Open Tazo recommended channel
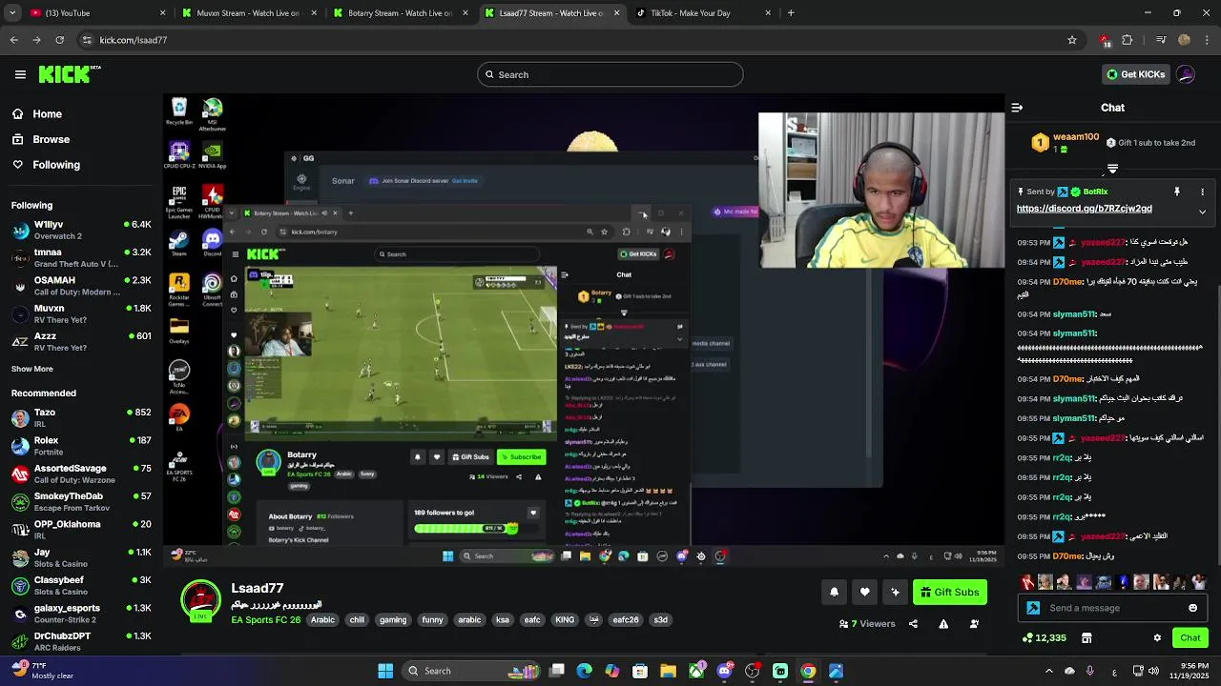Image resolution: width=1221 pixels, height=686 pixels. (81, 417)
